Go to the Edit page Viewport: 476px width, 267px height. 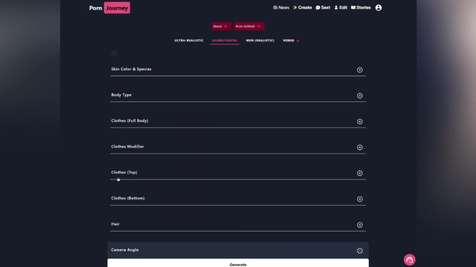pyautogui.click(x=341, y=7)
